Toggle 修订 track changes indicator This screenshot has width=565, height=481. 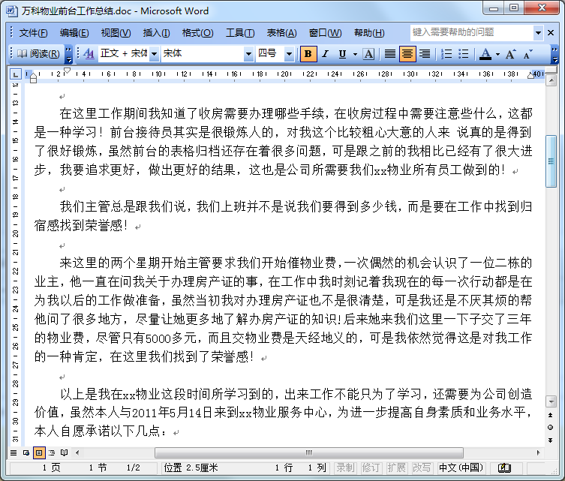pos(371,467)
